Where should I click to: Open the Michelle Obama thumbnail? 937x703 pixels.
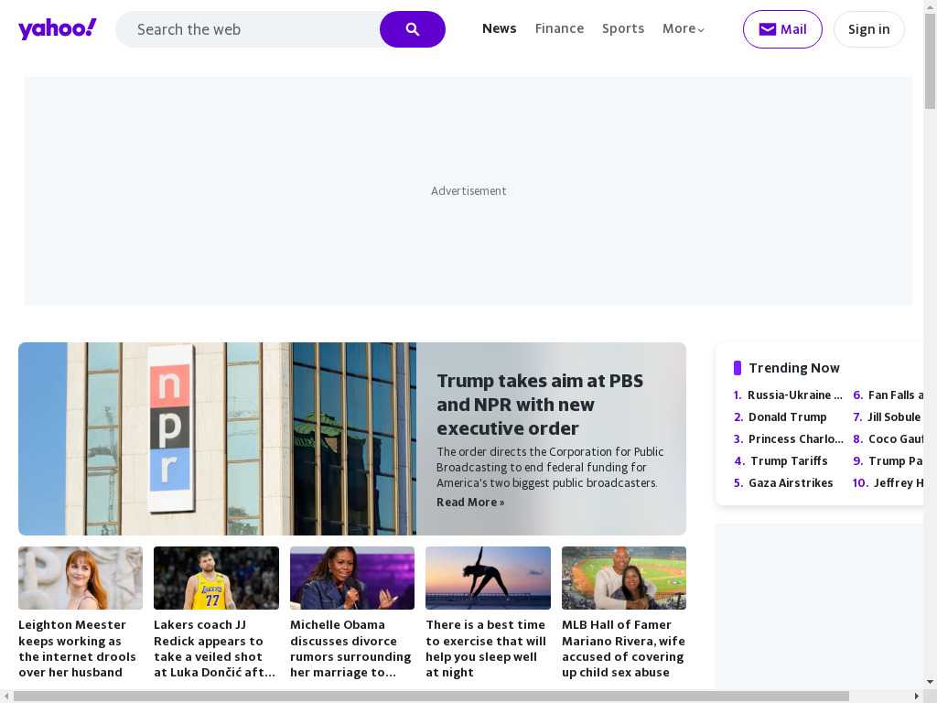coord(352,579)
